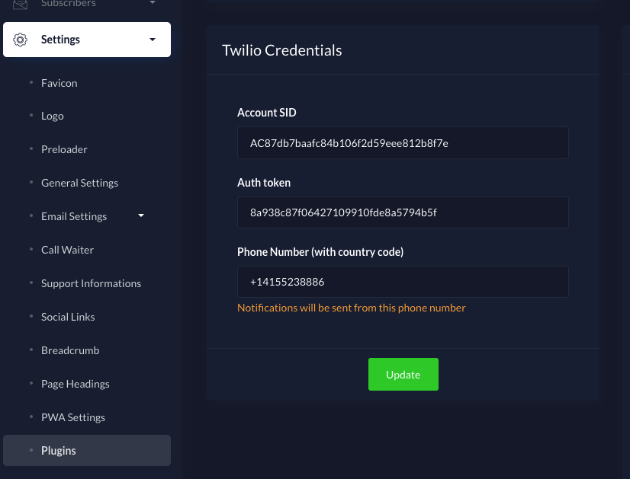Screen dimensions: 630x479
Task: Click the Subscribers envelope icon
Action: pos(21,4)
